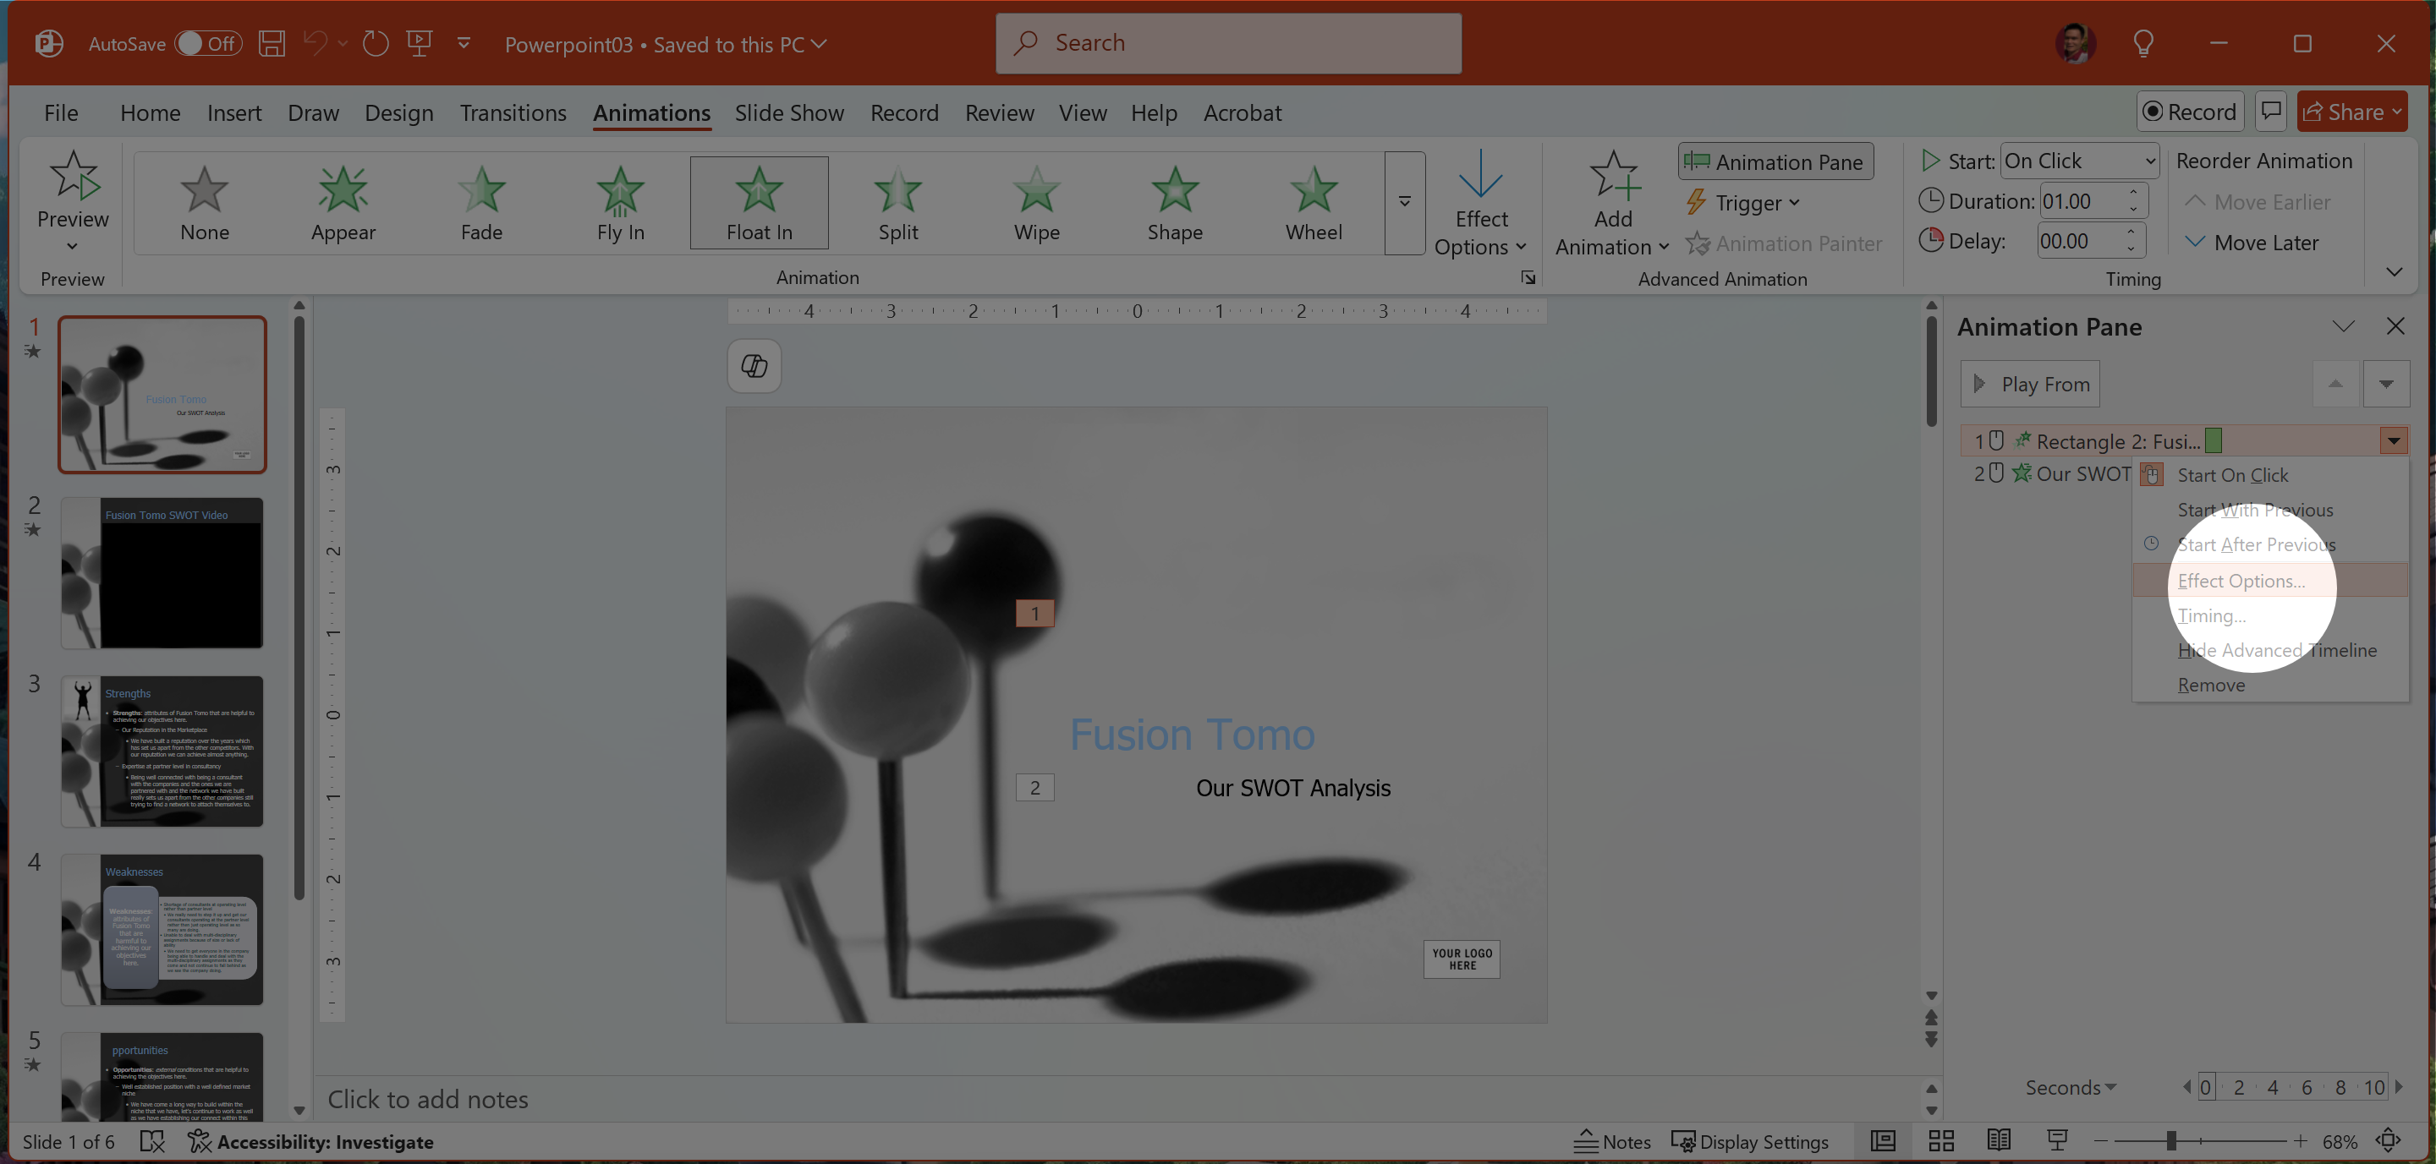Viewport: 2436px width, 1164px height.
Task: Open the Designer button above slide
Action: coord(754,366)
